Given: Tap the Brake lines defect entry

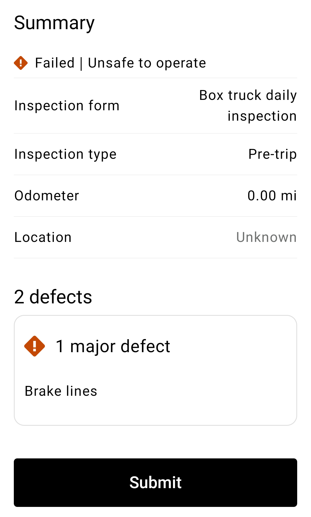Looking at the screenshot, I should click(x=61, y=391).
